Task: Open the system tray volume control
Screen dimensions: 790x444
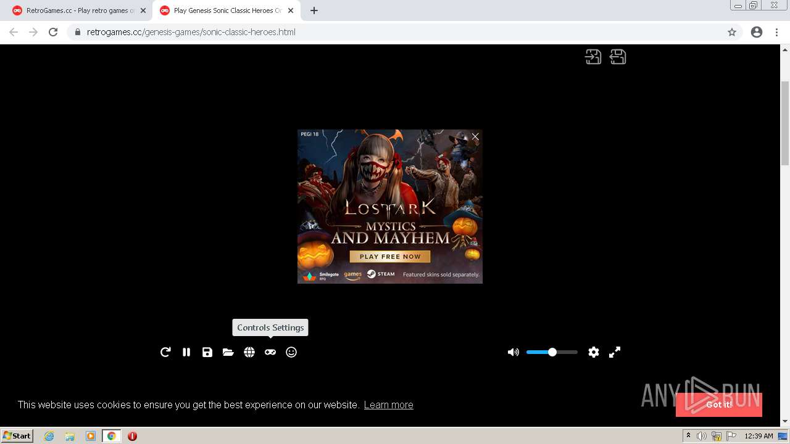Action: (x=702, y=436)
